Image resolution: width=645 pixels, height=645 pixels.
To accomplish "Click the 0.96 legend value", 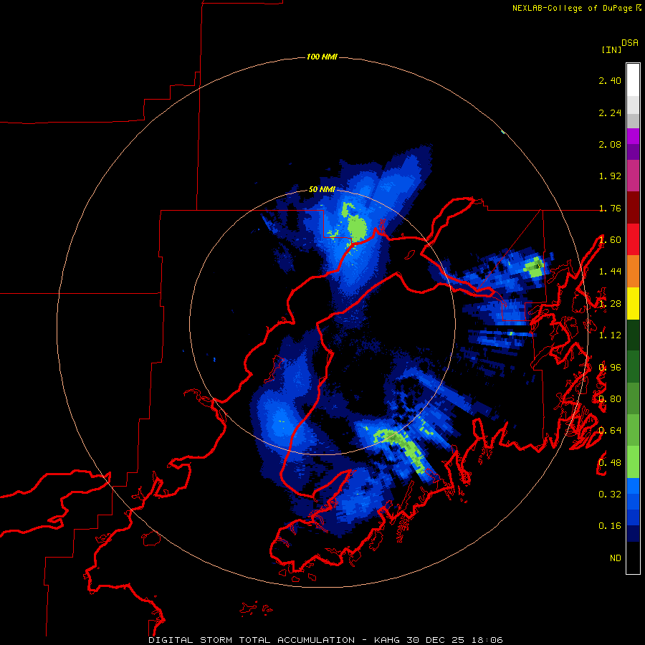I will (x=610, y=368).
